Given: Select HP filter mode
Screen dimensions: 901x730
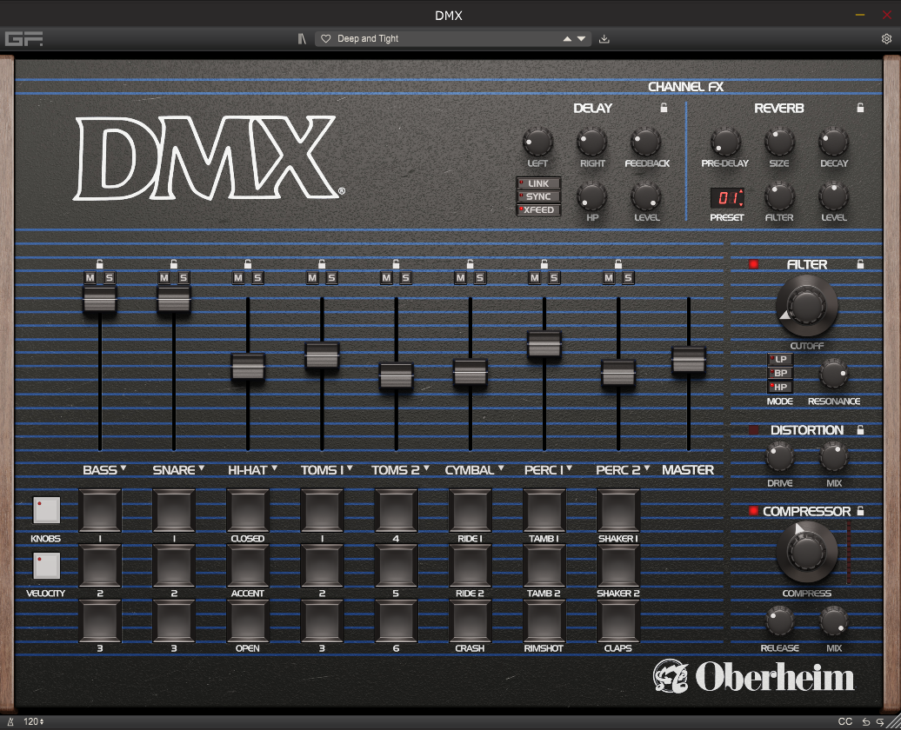Looking at the screenshot, I should tap(780, 387).
